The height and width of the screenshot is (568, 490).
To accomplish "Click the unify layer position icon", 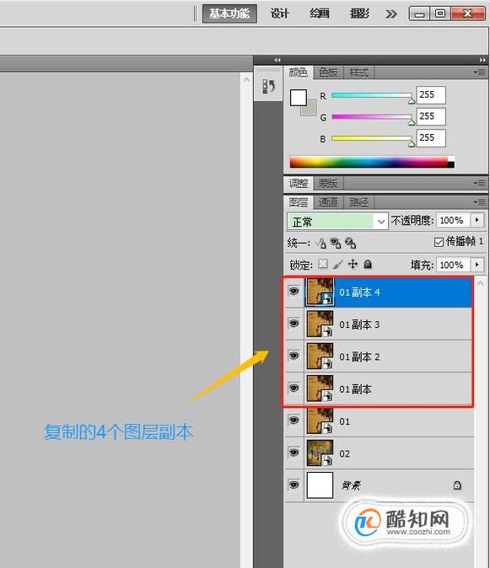I will 321,243.
